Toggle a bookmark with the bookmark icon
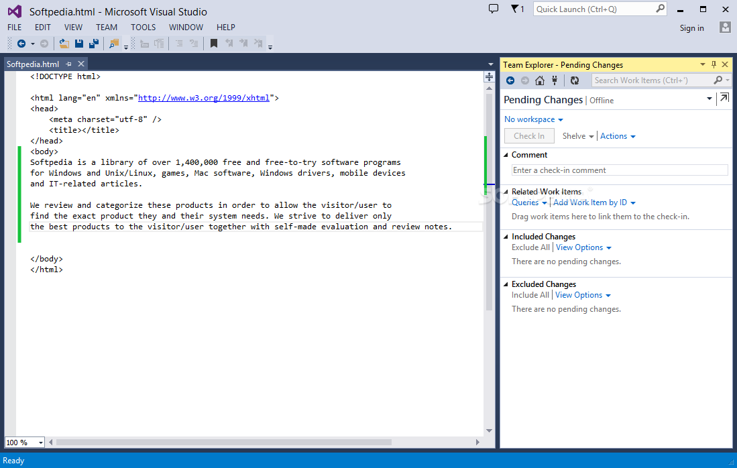Image resolution: width=737 pixels, height=468 pixels. (214, 44)
